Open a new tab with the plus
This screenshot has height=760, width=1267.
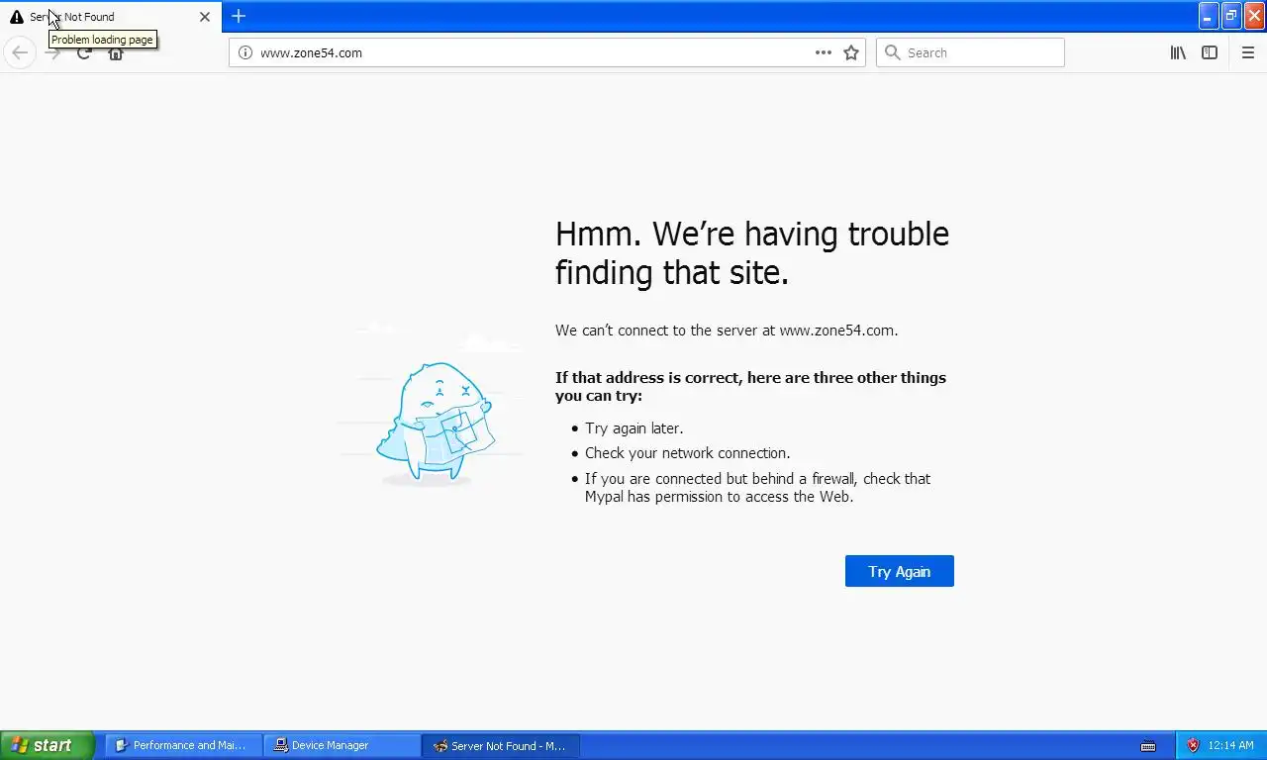click(239, 16)
